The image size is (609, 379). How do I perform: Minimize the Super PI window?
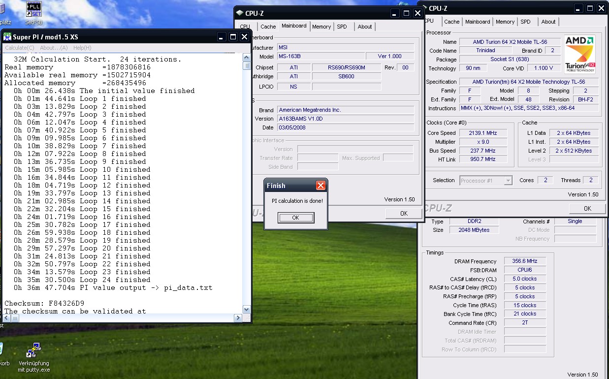tap(223, 37)
